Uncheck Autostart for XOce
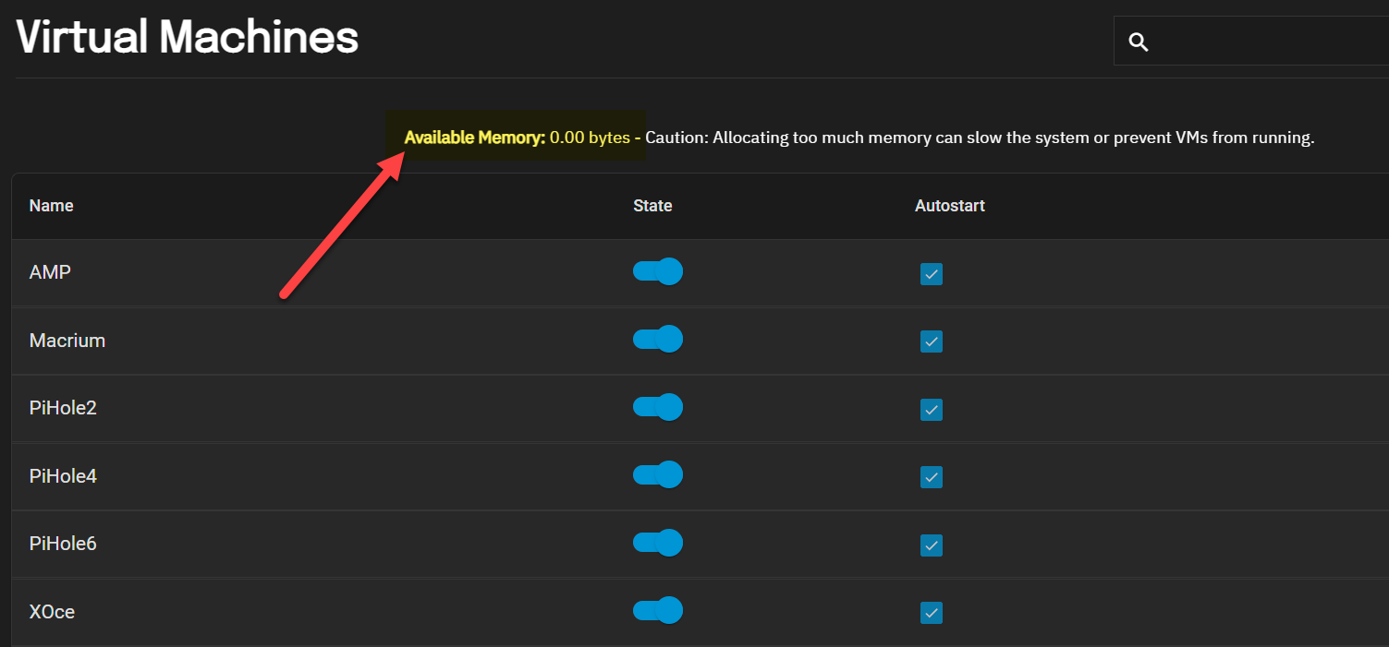The height and width of the screenshot is (647, 1389). pos(932,613)
